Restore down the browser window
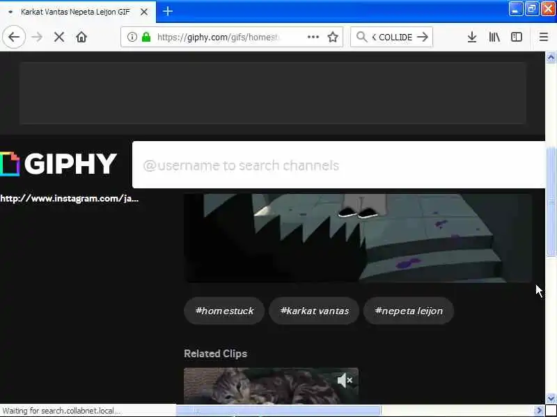 (532, 9)
